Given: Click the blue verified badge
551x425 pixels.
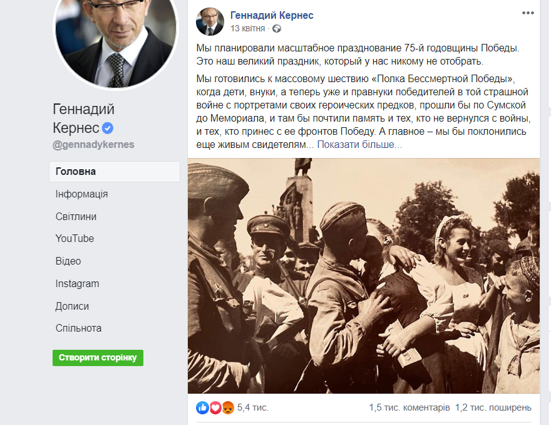Looking at the screenshot, I should point(108,128).
